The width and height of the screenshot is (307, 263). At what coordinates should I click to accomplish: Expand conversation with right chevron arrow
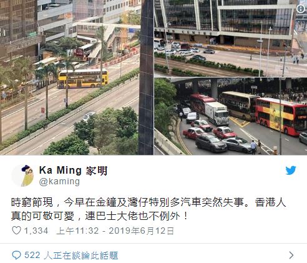pos(291,255)
